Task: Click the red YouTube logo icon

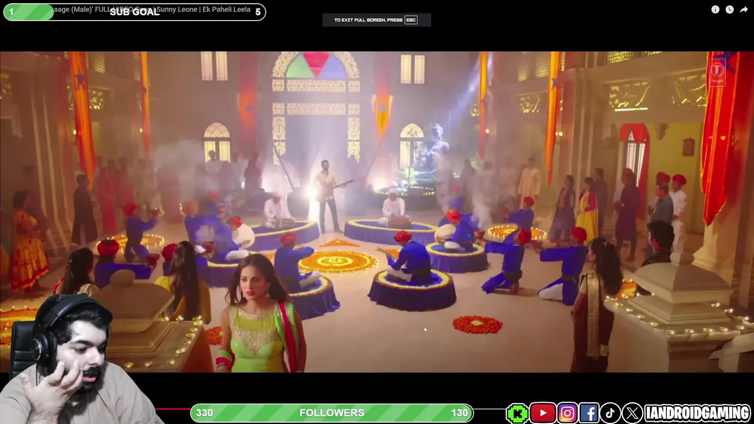Action: [543, 413]
